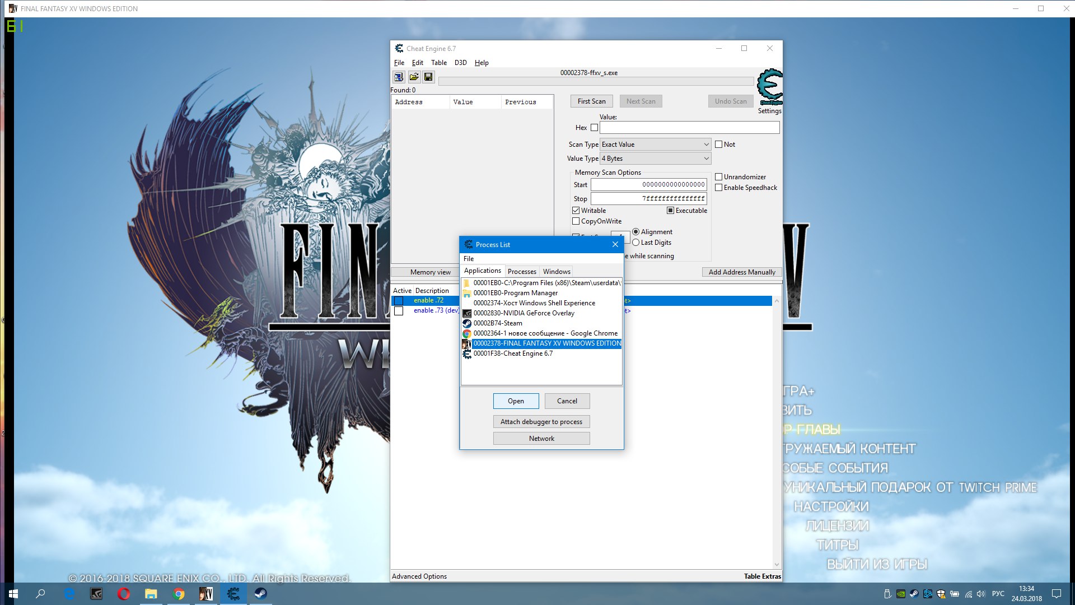Viewport: 1075px width, 605px height.
Task: Select the Google Chrome process entry
Action: pos(541,333)
